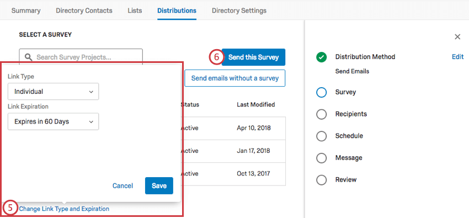Select the Schedule step circle
469x218 pixels.
point(321,136)
